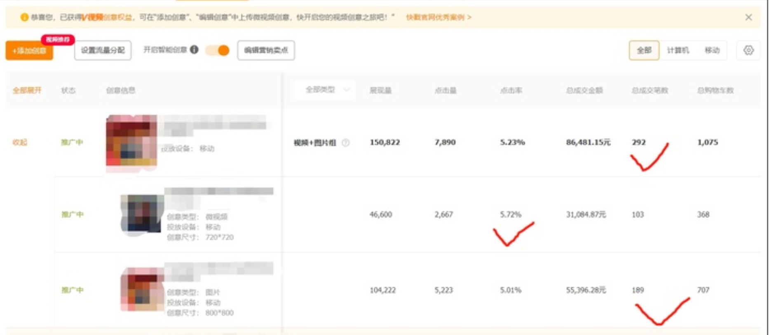The image size is (769, 335).
Task: Toggle the 开启智能创意 switch
Action: click(218, 50)
